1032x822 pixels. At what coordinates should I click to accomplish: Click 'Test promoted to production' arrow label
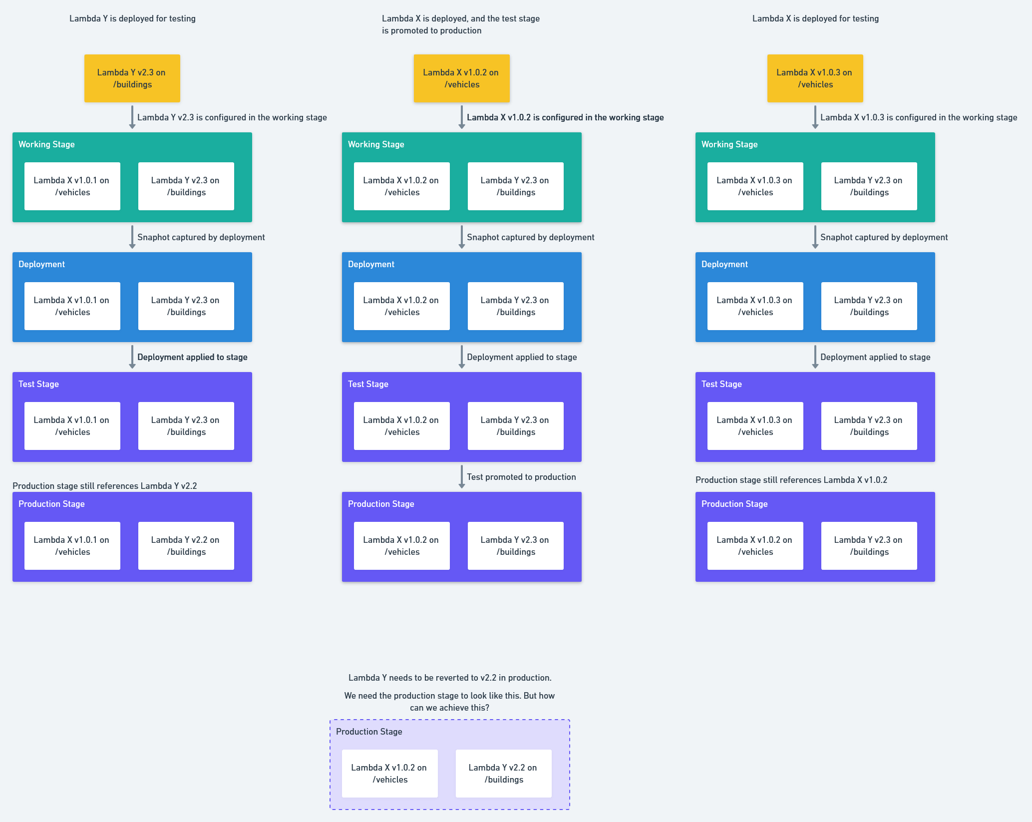pos(521,477)
